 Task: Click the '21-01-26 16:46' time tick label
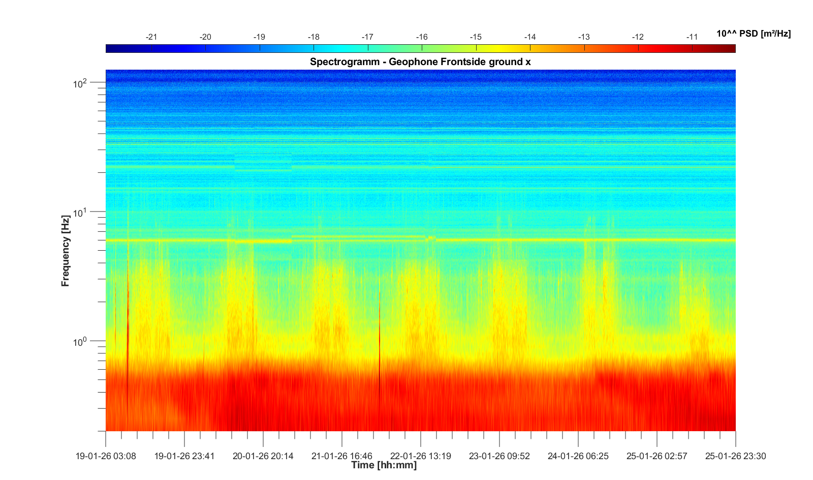pyautogui.click(x=342, y=456)
